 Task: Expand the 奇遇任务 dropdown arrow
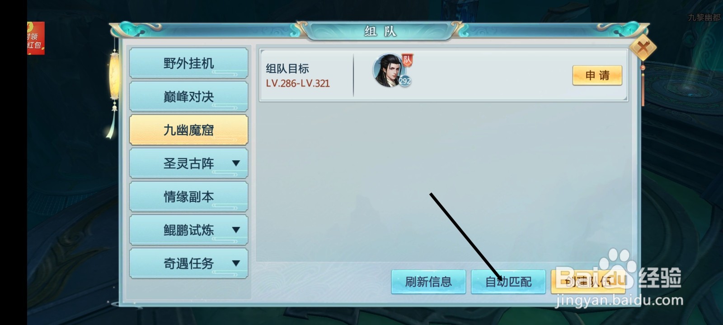pos(236,263)
